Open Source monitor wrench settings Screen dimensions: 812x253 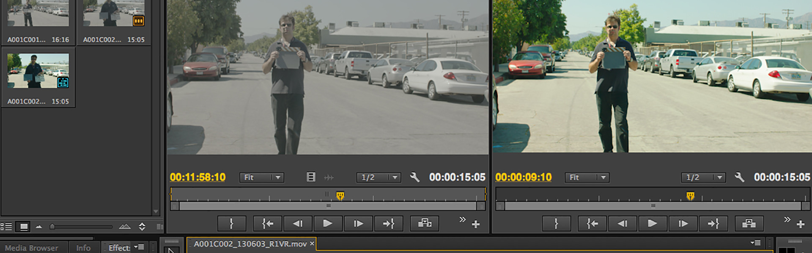pos(414,177)
